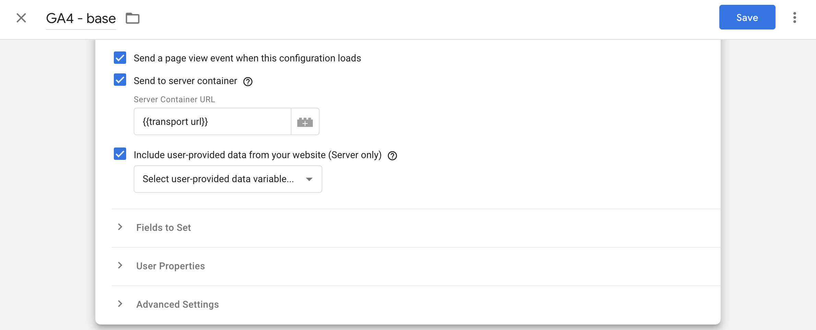The image size is (816, 330).
Task: Expand the Advanced Settings section
Action: click(x=177, y=304)
